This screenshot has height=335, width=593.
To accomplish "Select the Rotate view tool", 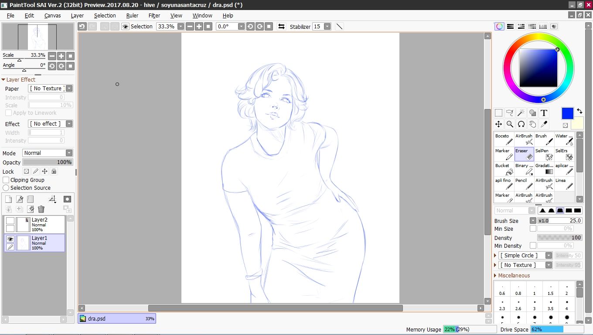I will (521, 124).
